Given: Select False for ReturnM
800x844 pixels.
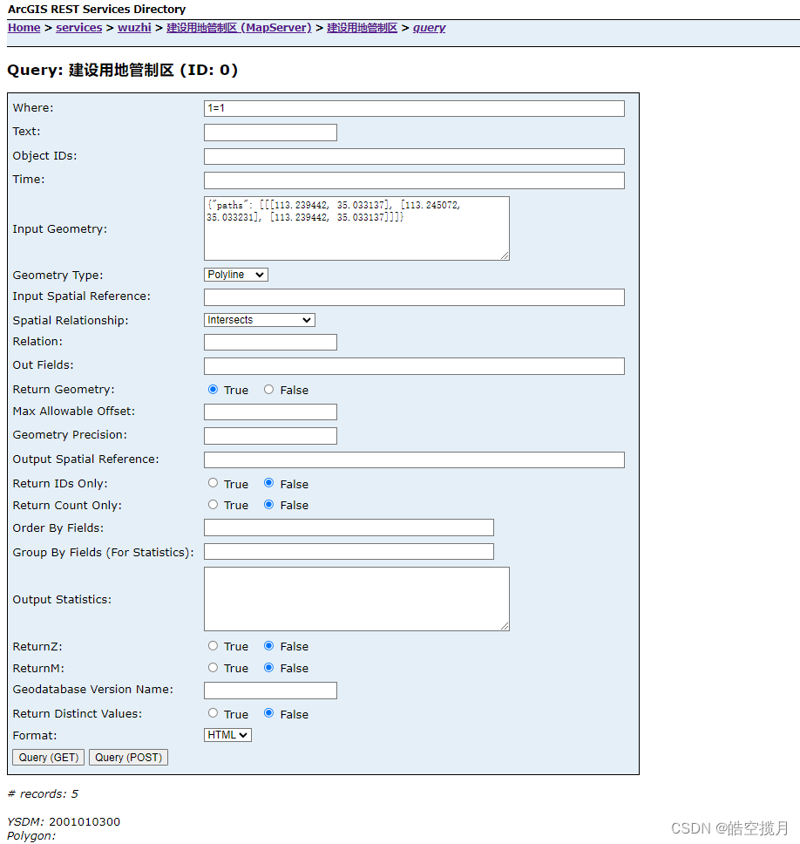Looking at the screenshot, I should (268, 668).
